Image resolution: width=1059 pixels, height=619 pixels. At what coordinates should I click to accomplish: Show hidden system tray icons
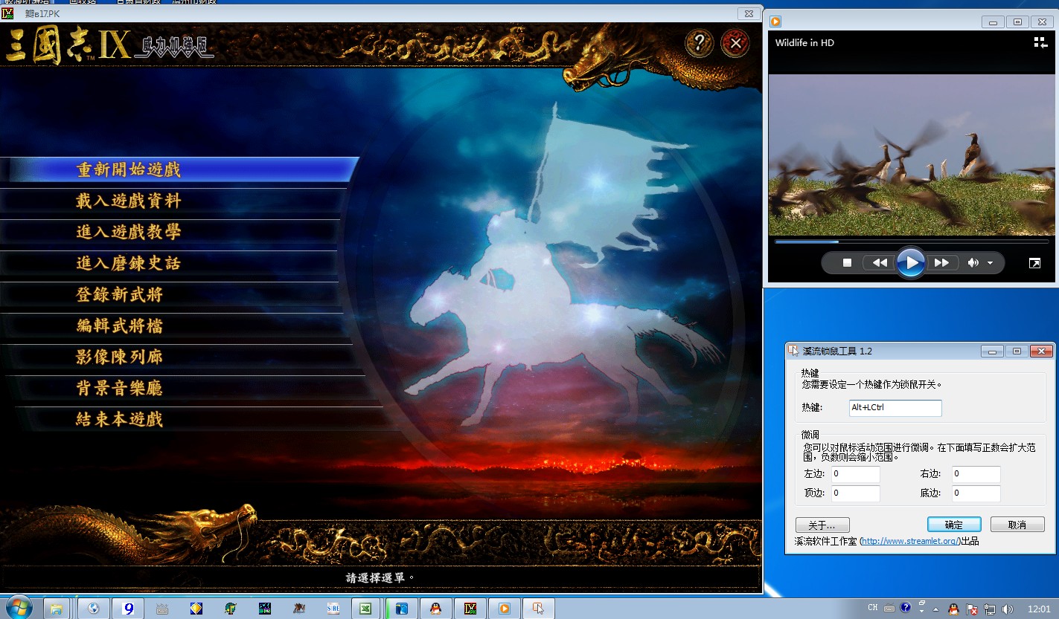(935, 609)
